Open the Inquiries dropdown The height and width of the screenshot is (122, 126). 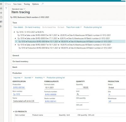pos(18,78)
